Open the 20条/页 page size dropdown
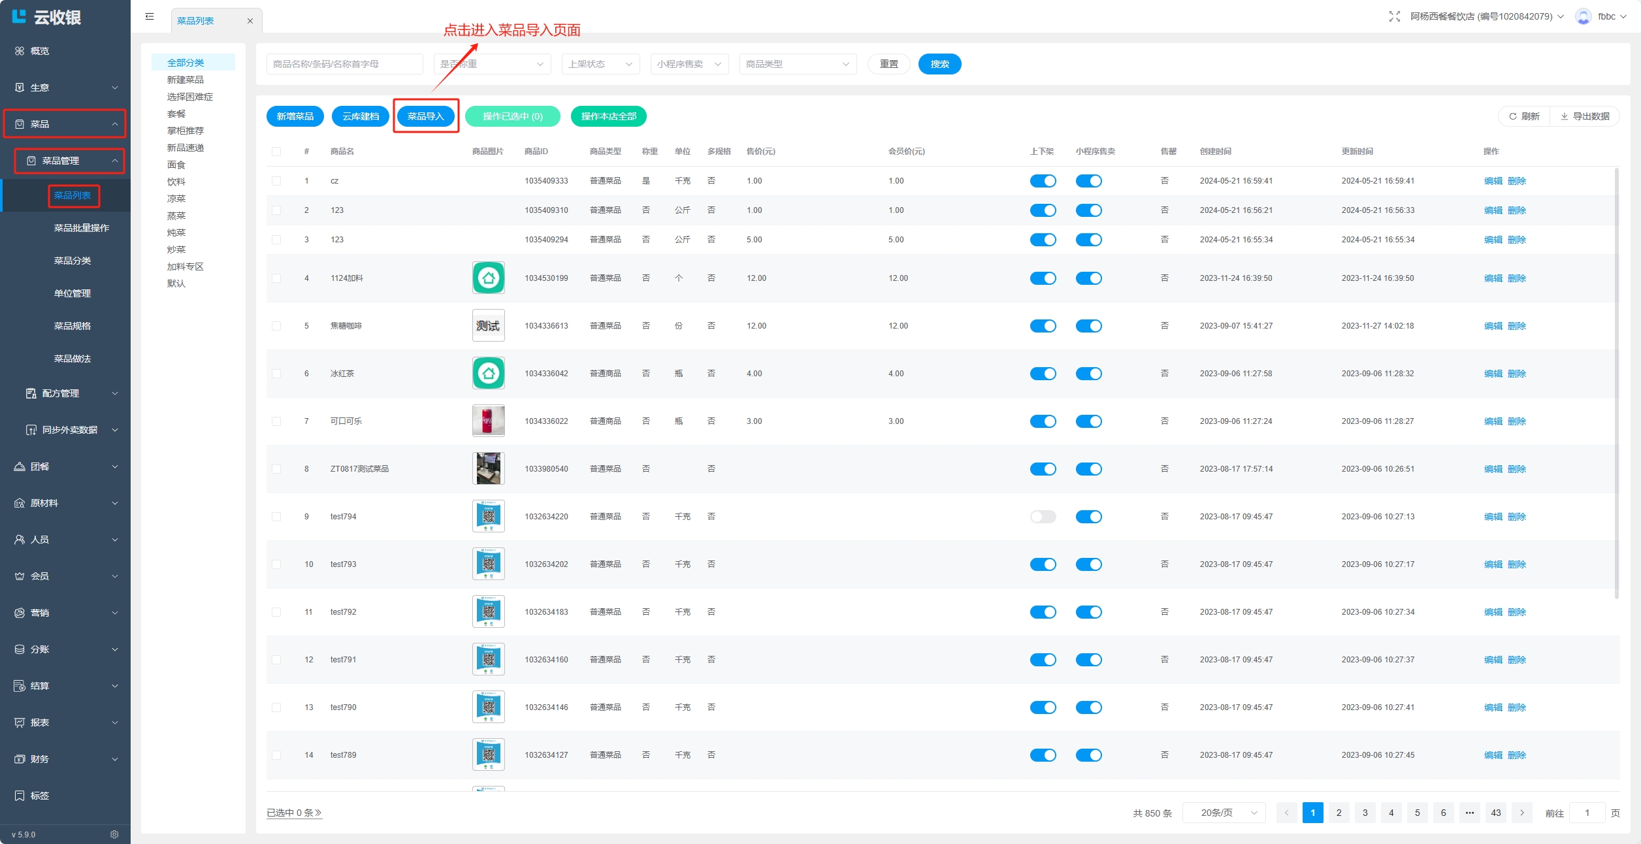The height and width of the screenshot is (844, 1641). pos(1224,813)
